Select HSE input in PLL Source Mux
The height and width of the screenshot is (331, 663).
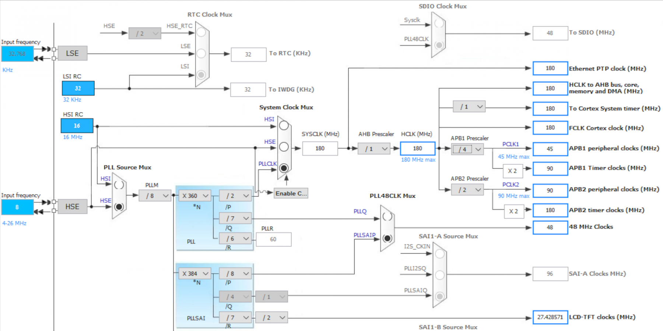(119, 207)
